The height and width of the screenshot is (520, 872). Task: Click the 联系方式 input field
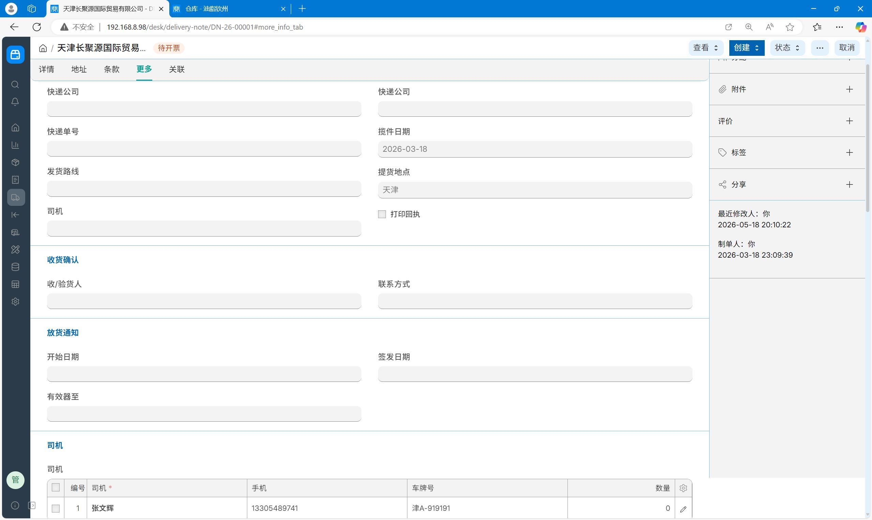535,301
